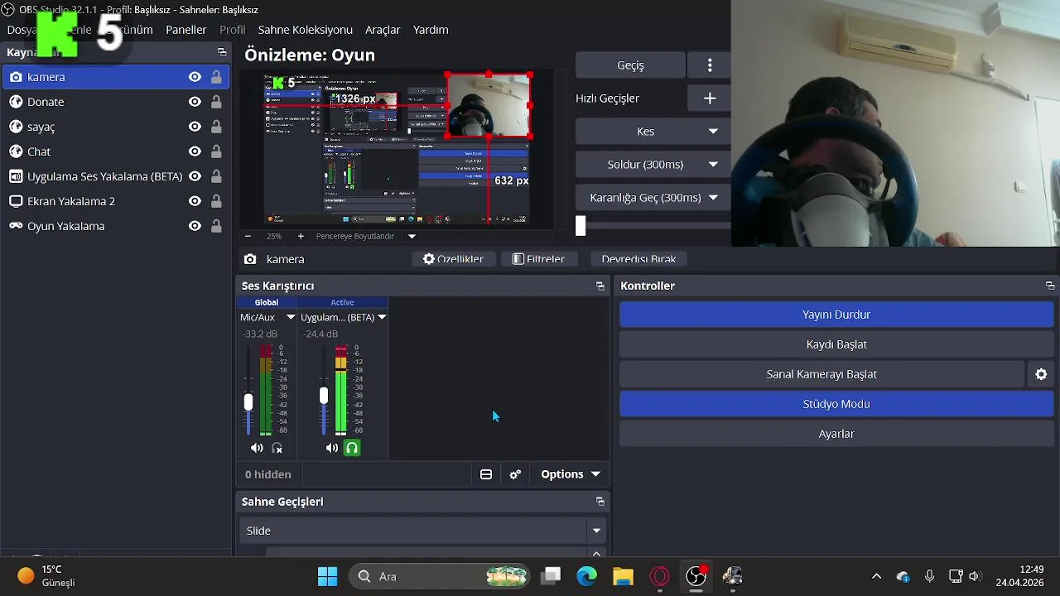Pop out the Kaynaklar dock panel
The image size is (1060, 596).
point(222,52)
